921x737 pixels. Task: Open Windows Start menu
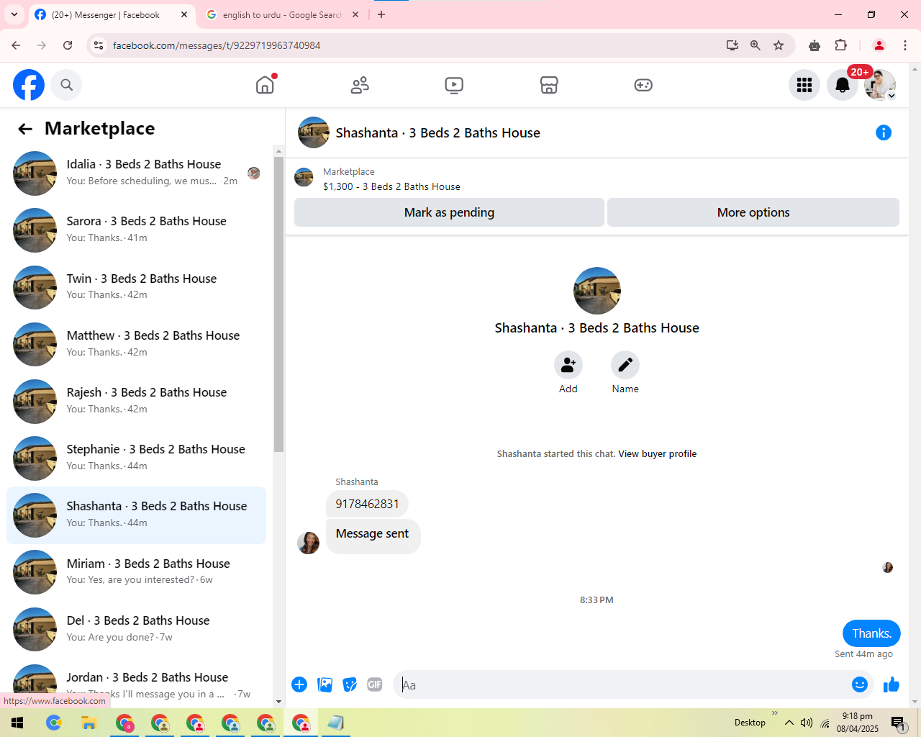pyautogui.click(x=17, y=723)
